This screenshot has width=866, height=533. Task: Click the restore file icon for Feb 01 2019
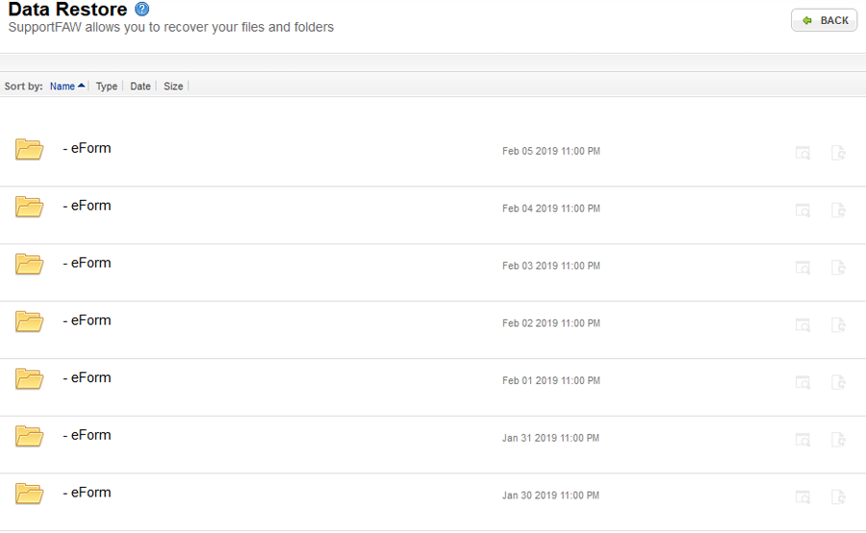pos(838,382)
